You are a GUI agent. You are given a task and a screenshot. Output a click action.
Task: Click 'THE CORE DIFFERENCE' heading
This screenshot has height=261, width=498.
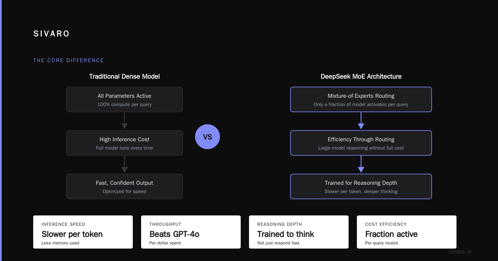68,60
